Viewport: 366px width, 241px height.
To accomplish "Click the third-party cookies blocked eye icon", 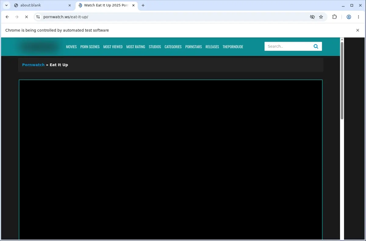I will [x=312, y=17].
